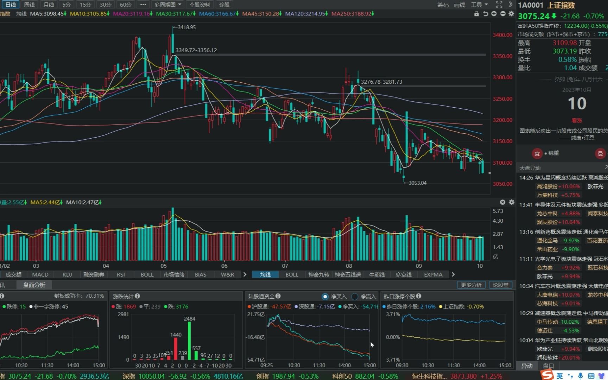608x380 pixels.
Task: Select 市场情绪 indicator tab
Action: click(174, 274)
